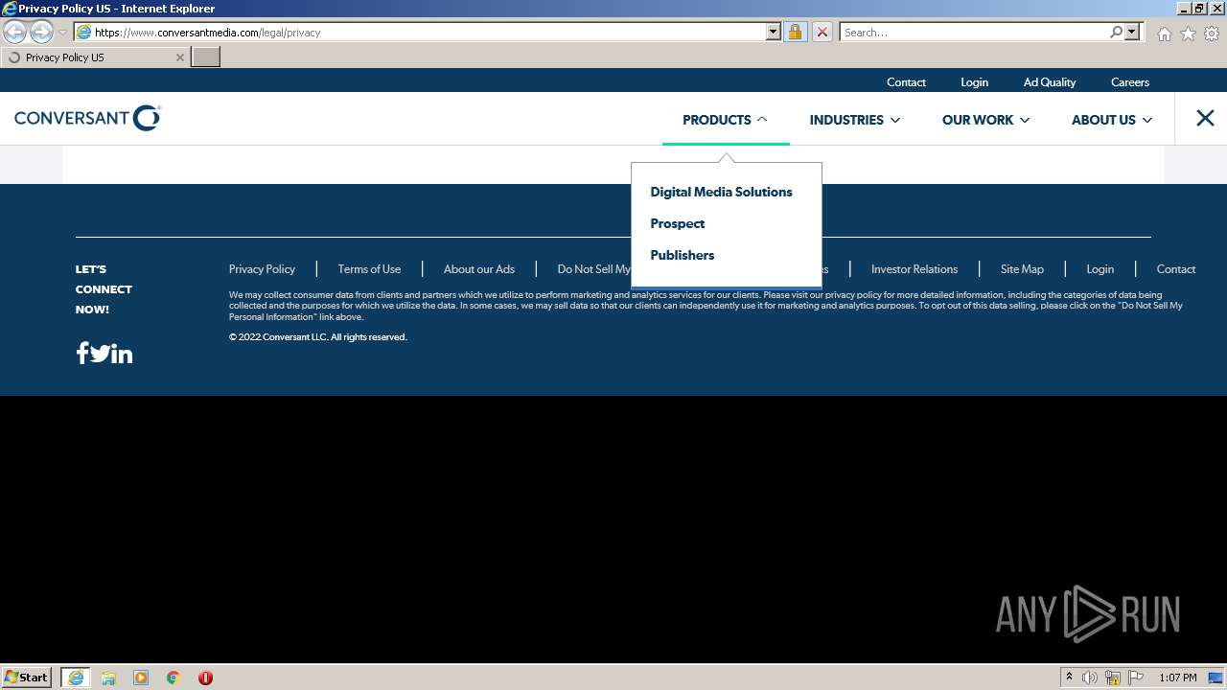
Task: Show hidden system tray icons
Action: [1069, 678]
